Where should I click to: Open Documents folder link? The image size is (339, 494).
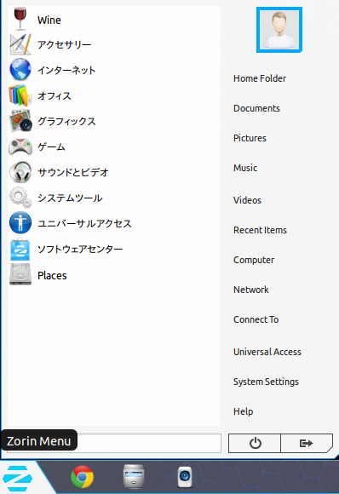256,108
